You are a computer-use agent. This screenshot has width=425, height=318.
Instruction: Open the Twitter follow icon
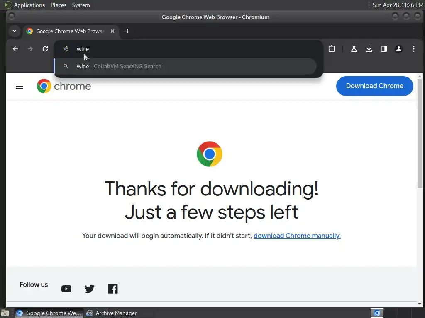90,289
